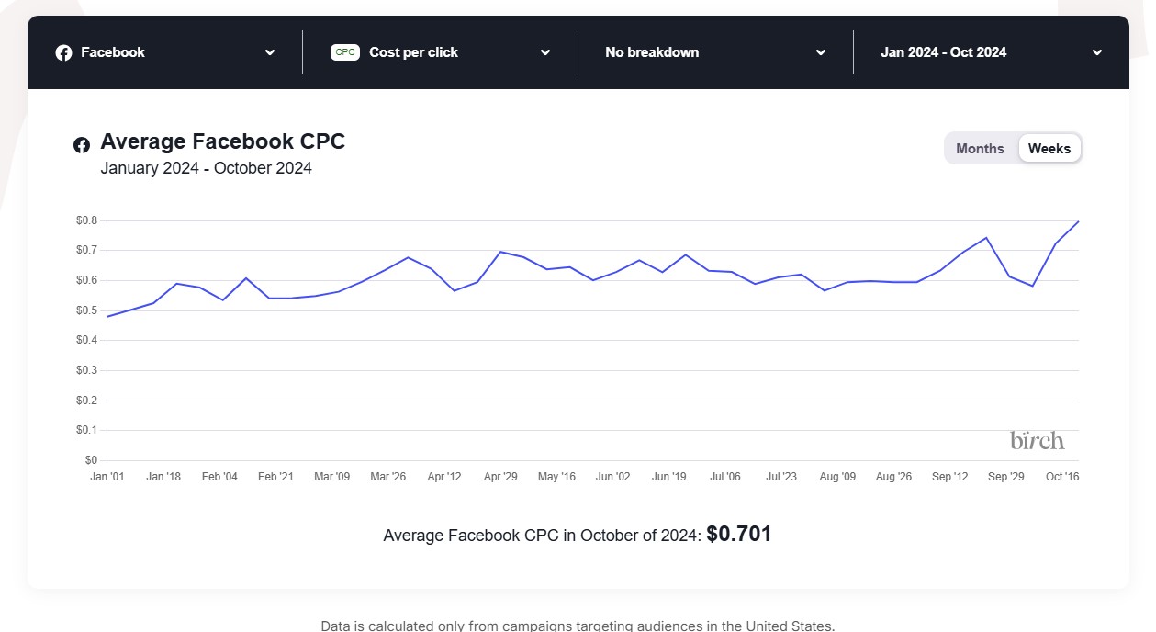Click the $0.701 average CPC value

(x=739, y=534)
